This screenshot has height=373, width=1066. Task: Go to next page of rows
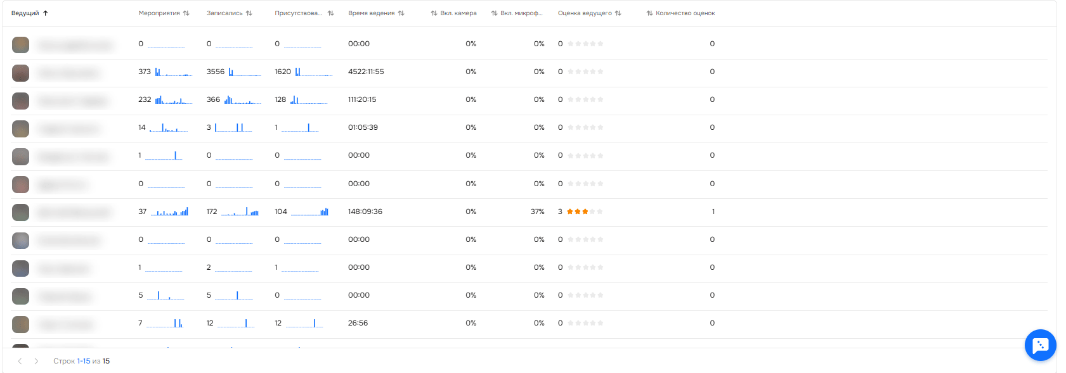(36, 361)
